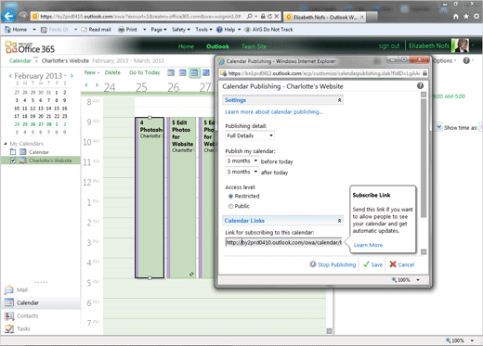Image resolution: width=483 pixels, height=346 pixels.
Task: Open the Page menu
Action: [159, 30]
